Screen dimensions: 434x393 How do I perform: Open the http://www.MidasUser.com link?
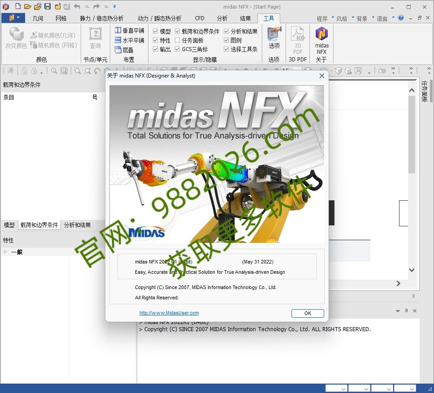point(169,313)
